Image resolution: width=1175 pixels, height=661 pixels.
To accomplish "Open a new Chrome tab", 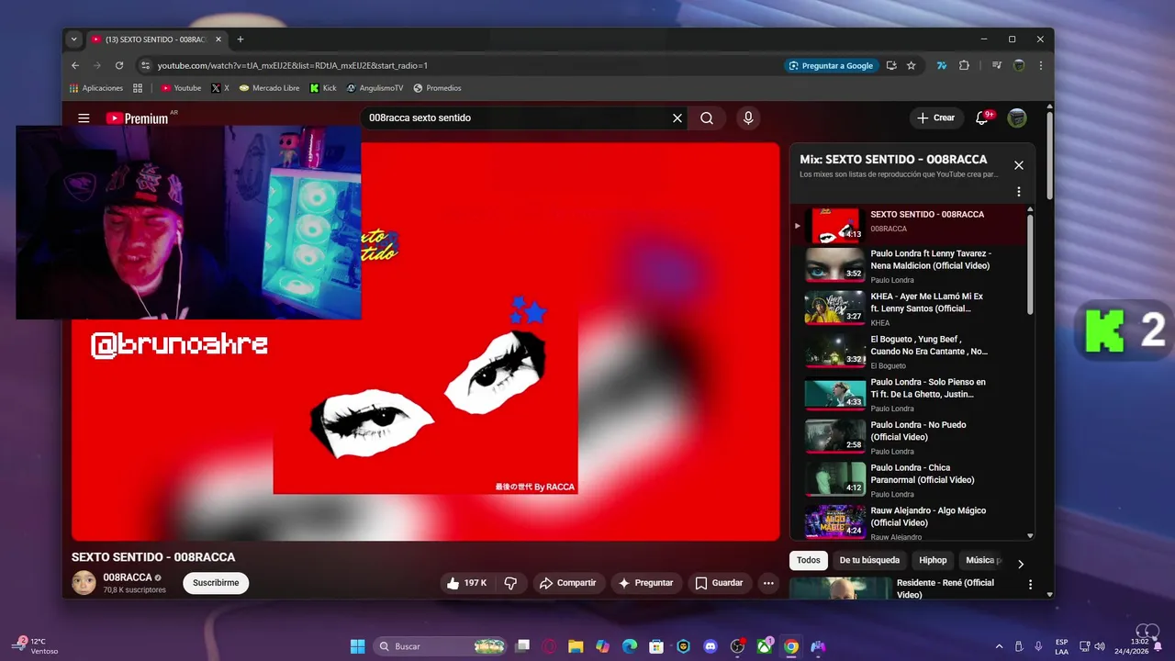I will [x=241, y=39].
